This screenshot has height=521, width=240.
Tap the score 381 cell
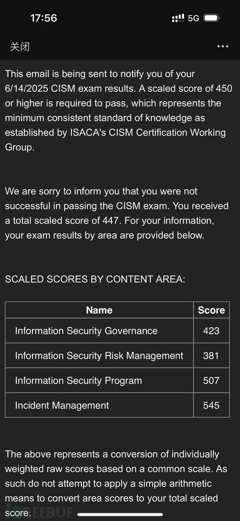point(211,356)
